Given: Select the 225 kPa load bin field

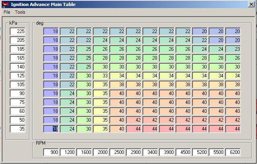Looking at the screenshot, I should (17, 31).
